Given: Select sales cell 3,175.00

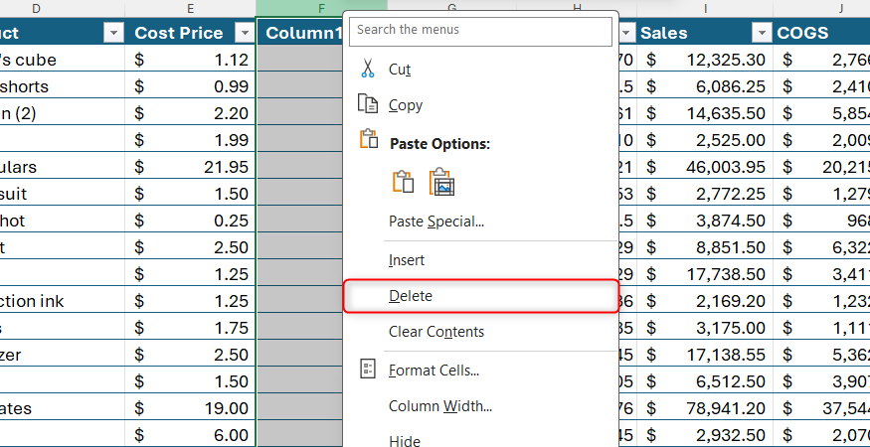Looking at the screenshot, I should [x=705, y=328].
